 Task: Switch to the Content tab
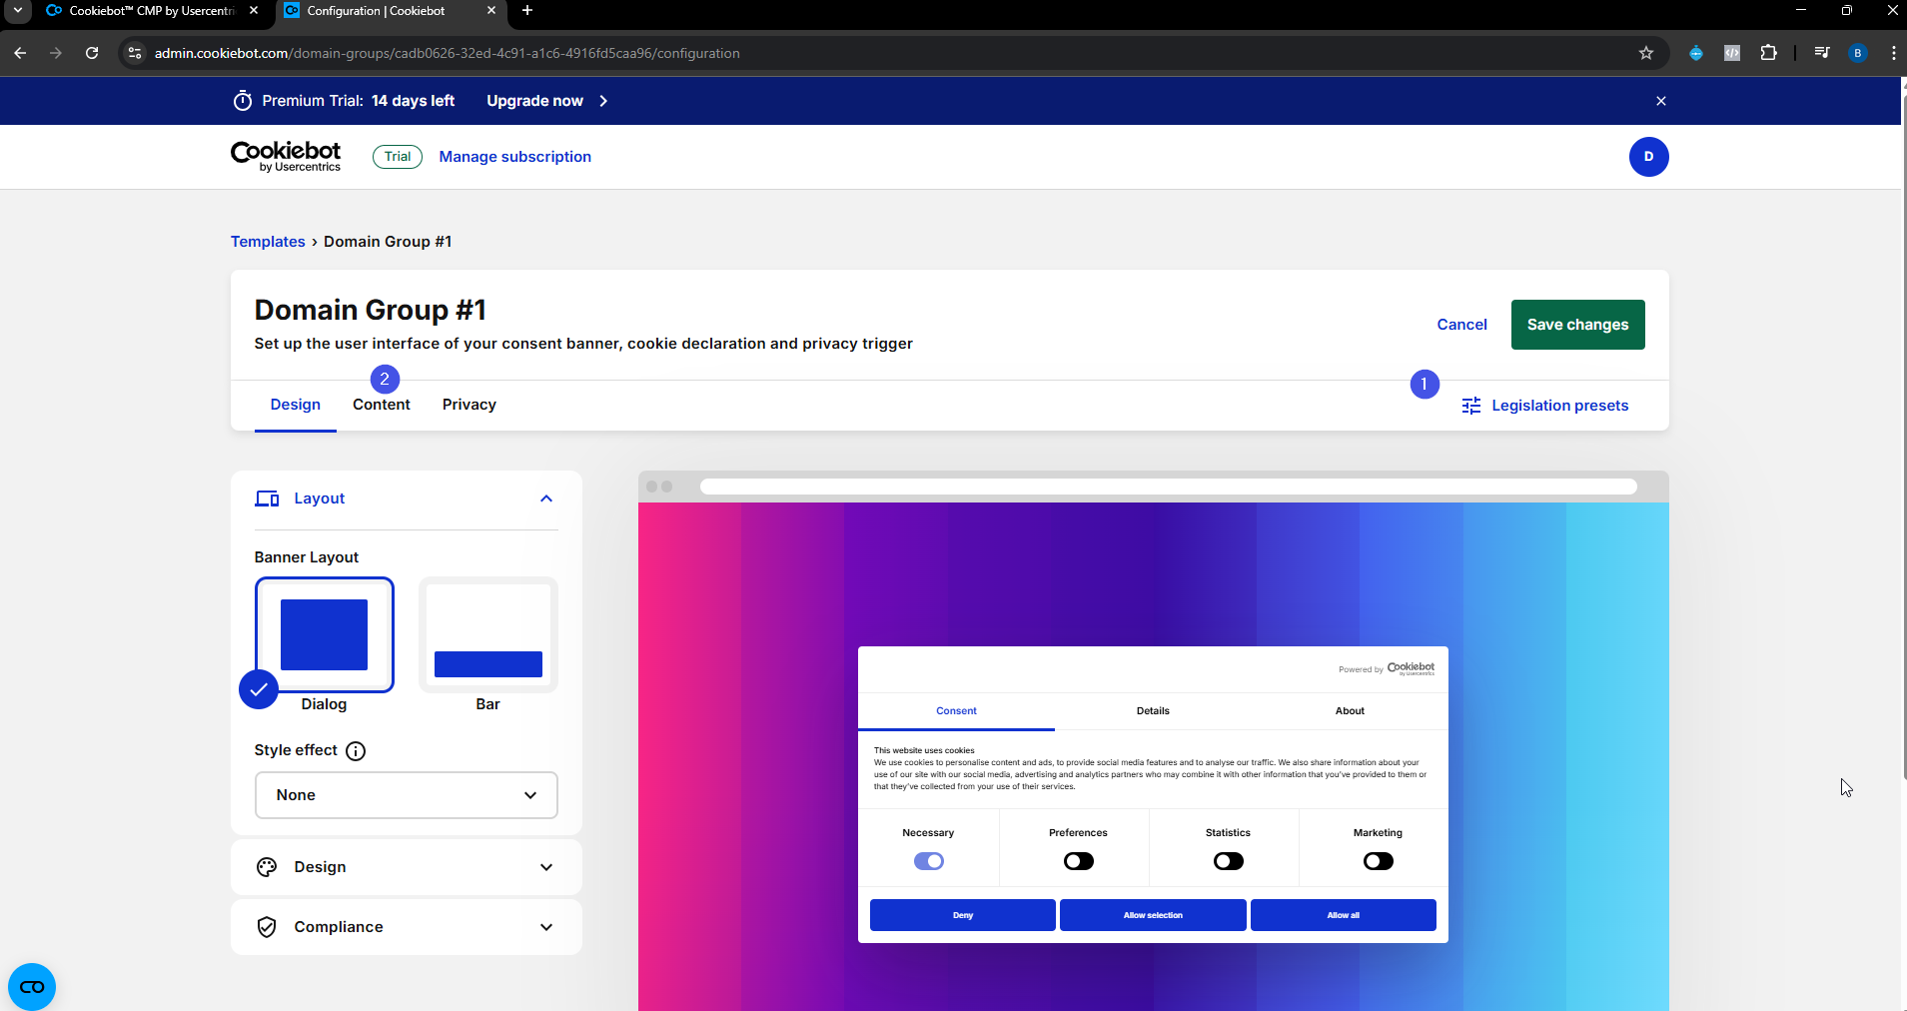point(382,405)
